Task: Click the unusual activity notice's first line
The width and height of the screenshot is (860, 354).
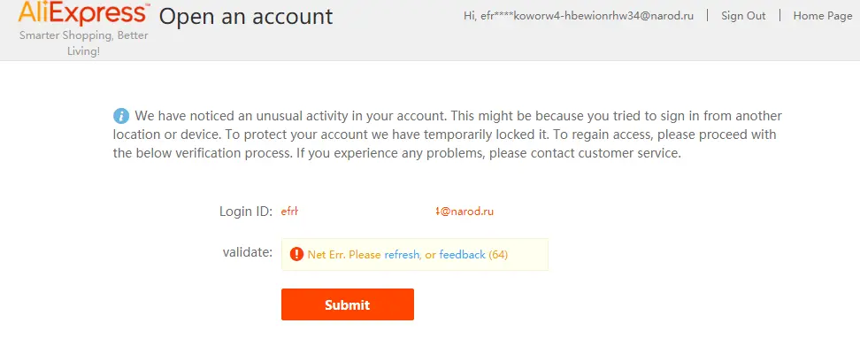Action: tap(458, 116)
